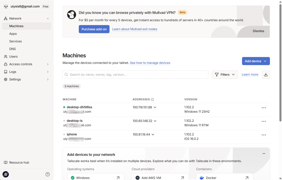The height and width of the screenshot is (180, 282).
Task: Expand the Settings chevron
Action: coord(48,79)
